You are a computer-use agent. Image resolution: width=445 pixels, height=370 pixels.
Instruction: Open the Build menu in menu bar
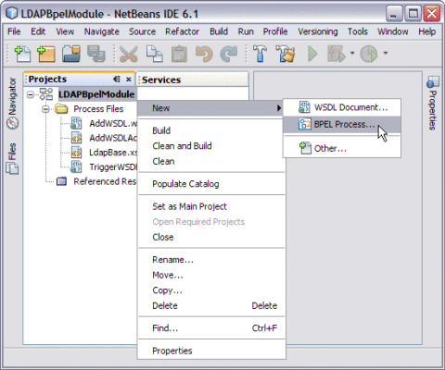point(219,31)
